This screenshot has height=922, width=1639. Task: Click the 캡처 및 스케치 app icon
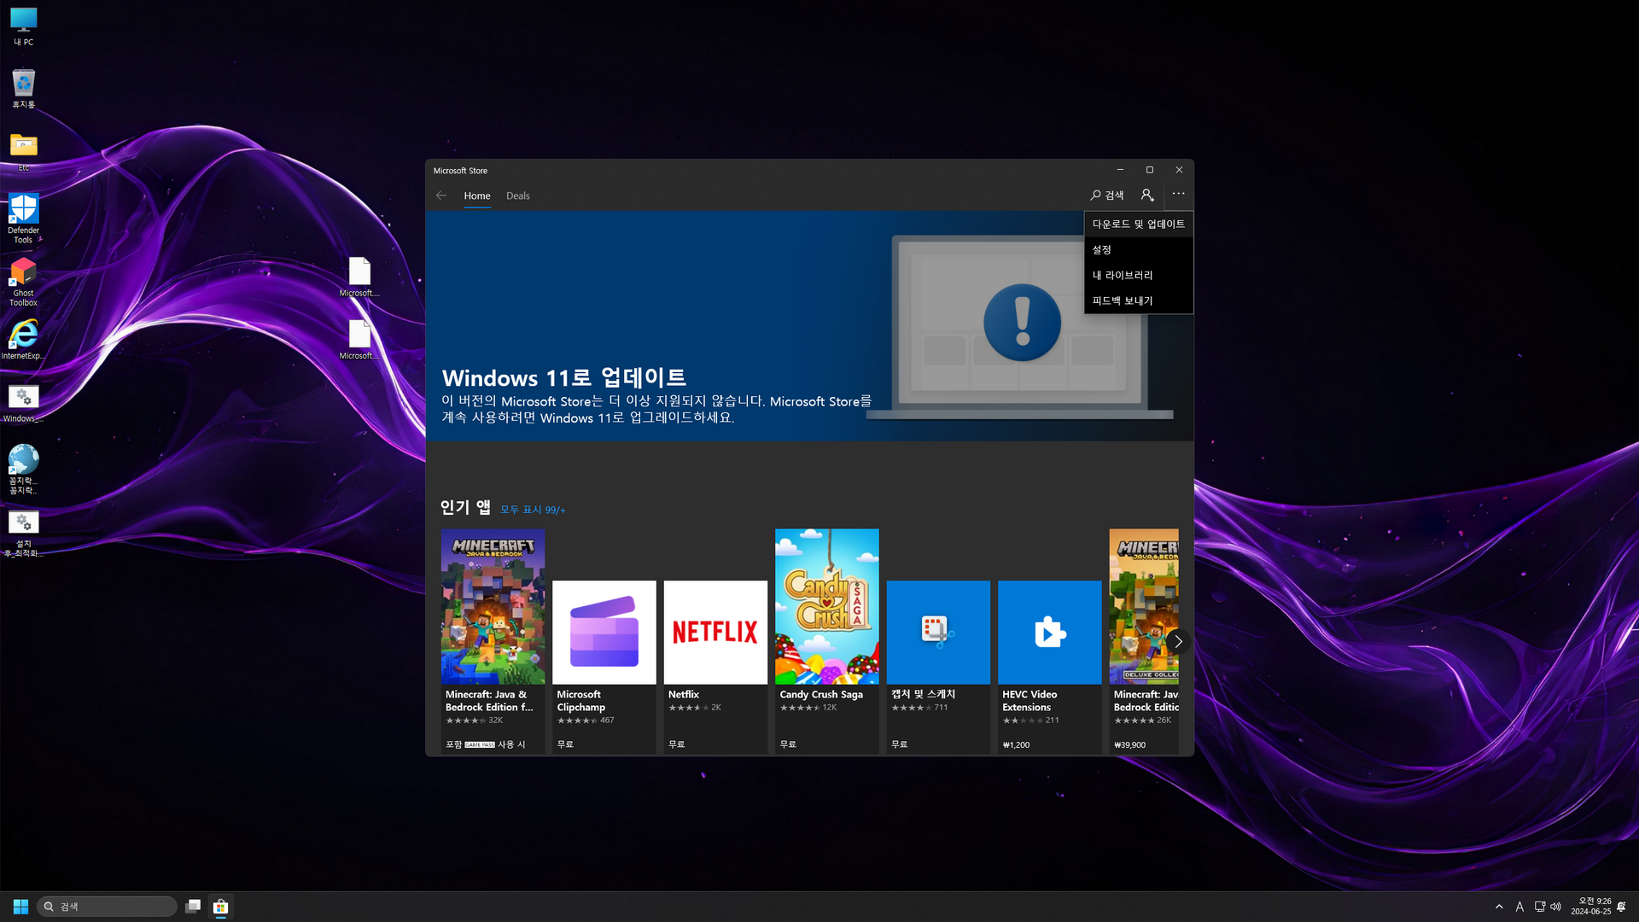938,633
